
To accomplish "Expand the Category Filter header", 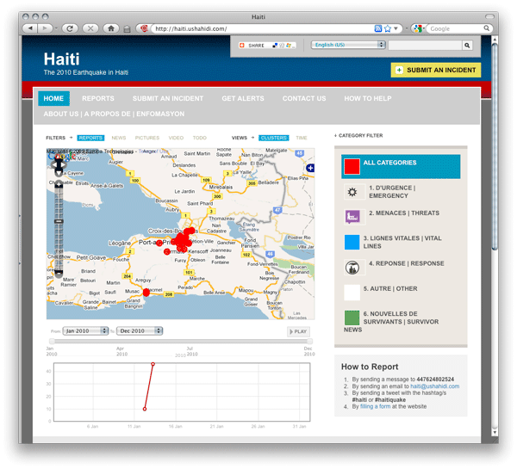I will (x=358, y=135).
